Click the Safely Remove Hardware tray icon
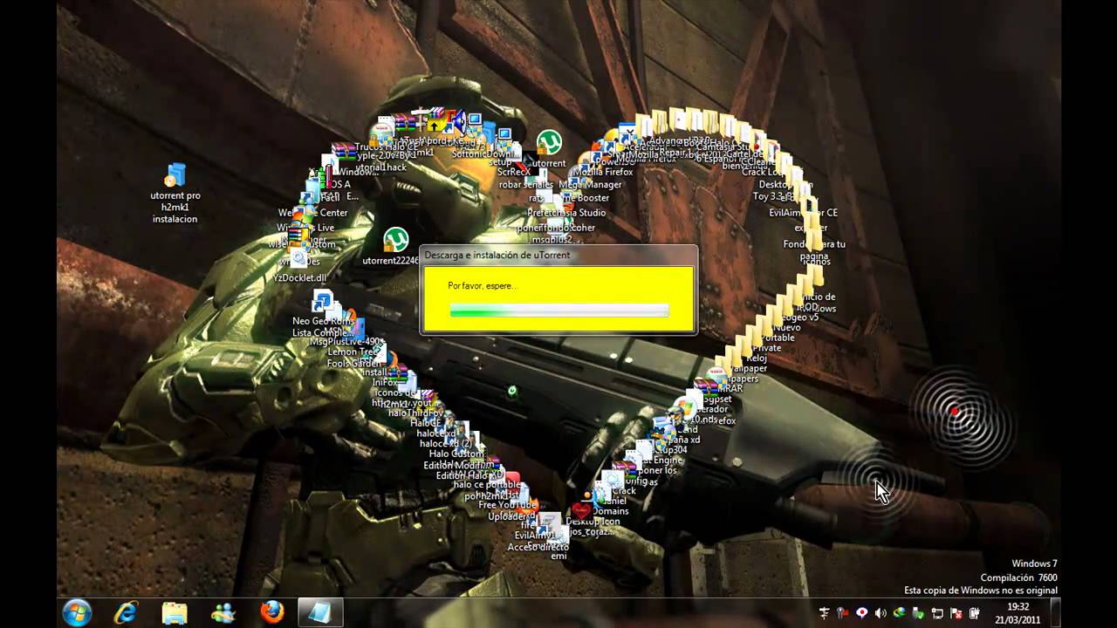The image size is (1117, 628). pos(918,613)
